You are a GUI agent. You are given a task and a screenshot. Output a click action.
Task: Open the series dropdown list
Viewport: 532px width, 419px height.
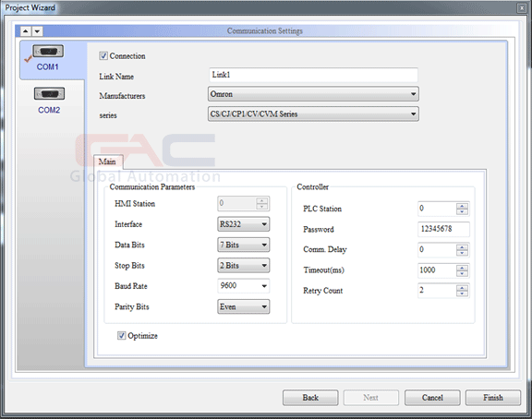pyautogui.click(x=313, y=114)
